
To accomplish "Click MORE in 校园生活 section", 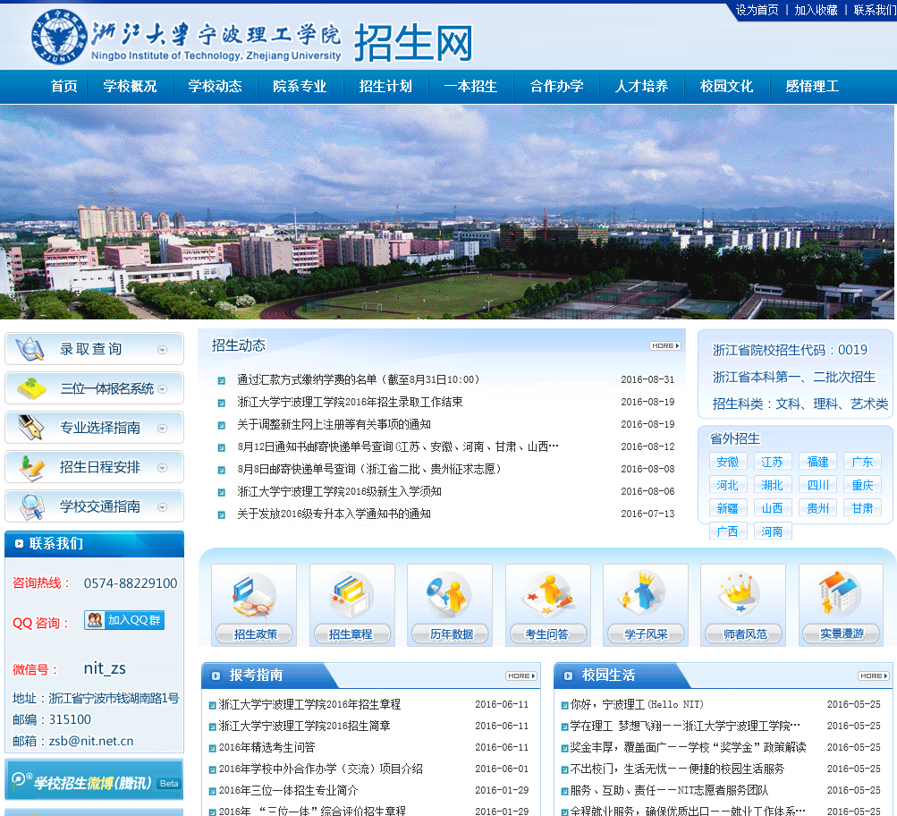I will click(874, 676).
